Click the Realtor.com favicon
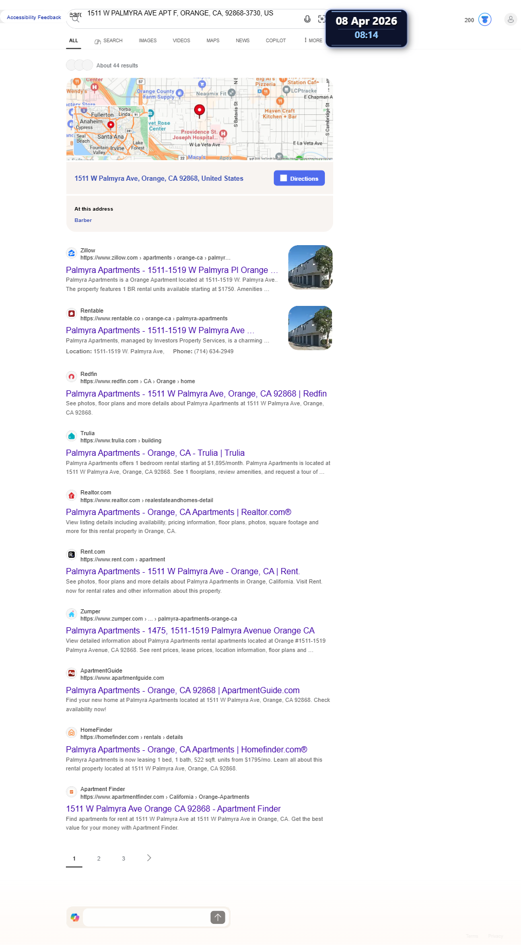Image resolution: width=521 pixels, height=945 pixels. click(72, 495)
